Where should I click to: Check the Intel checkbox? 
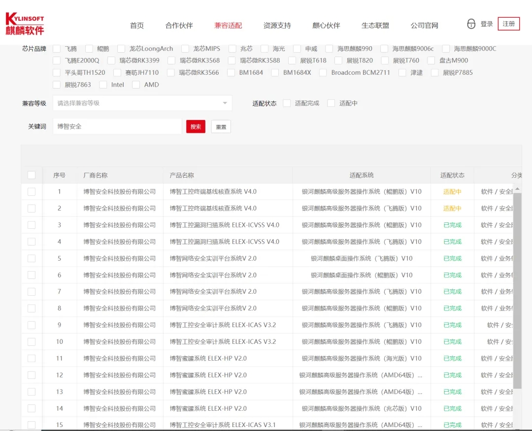103,85
